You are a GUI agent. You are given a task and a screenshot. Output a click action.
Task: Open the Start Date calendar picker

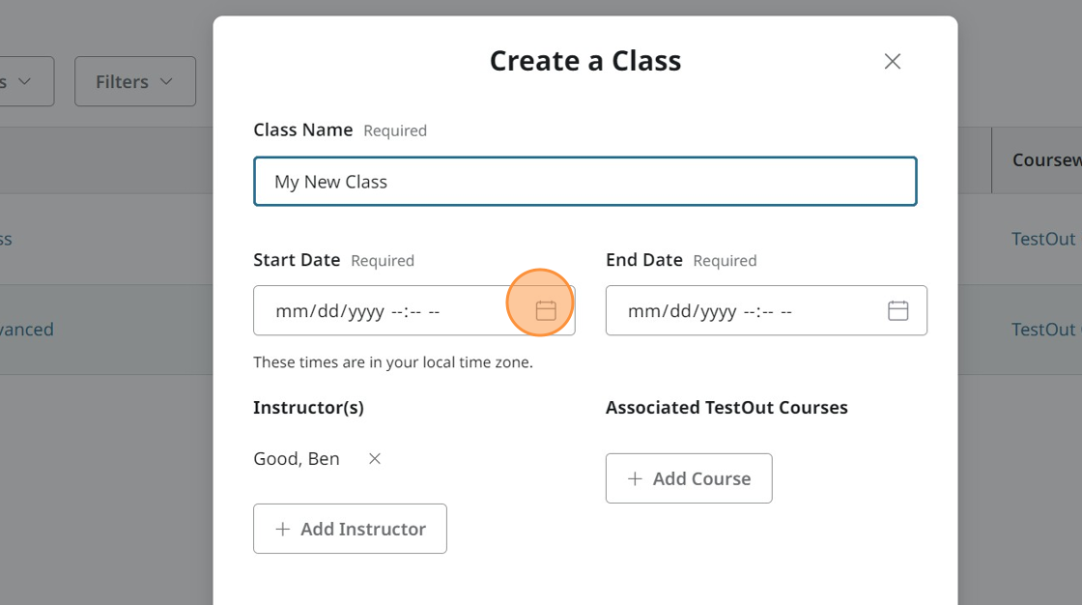[x=546, y=310]
